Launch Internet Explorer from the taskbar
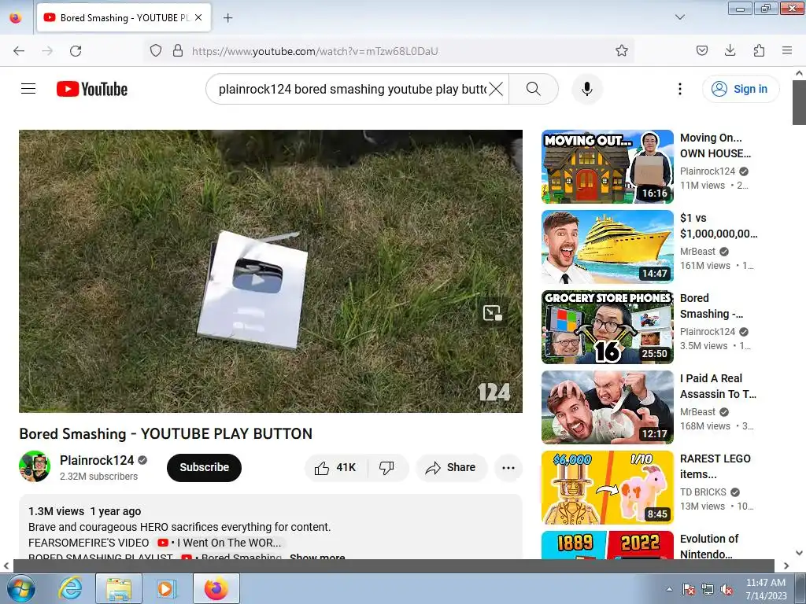The height and width of the screenshot is (604, 806). [x=70, y=588]
